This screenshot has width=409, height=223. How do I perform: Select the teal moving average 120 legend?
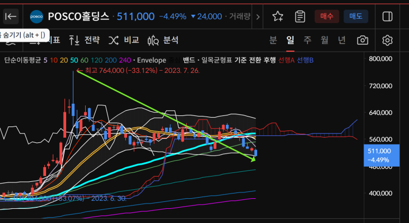pyautogui.click(x=96, y=60)
